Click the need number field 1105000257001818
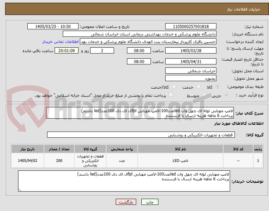269x211 pixels. 191,26
